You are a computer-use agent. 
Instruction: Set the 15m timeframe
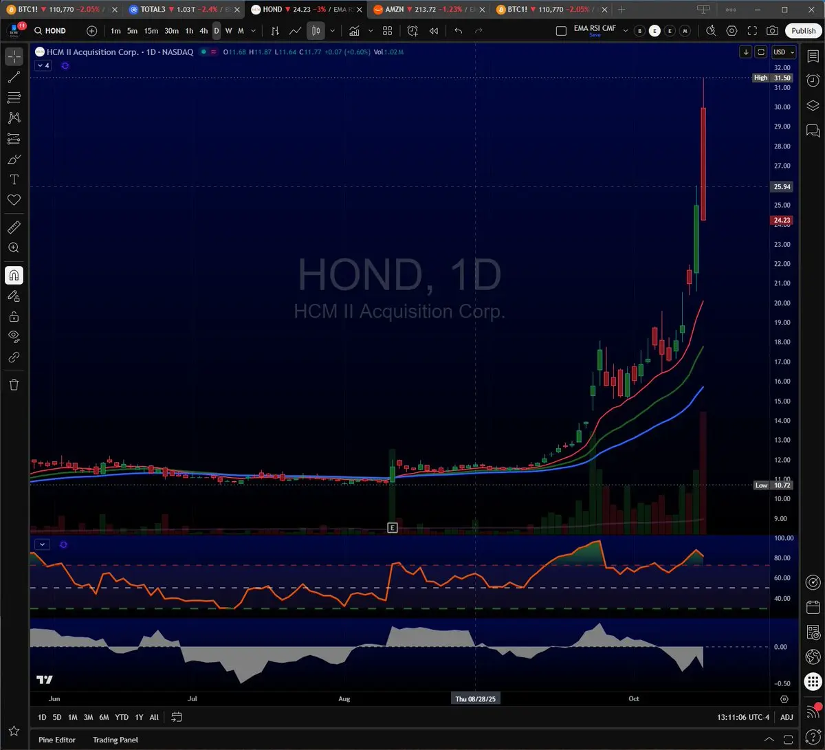click(x=151, y=31)
